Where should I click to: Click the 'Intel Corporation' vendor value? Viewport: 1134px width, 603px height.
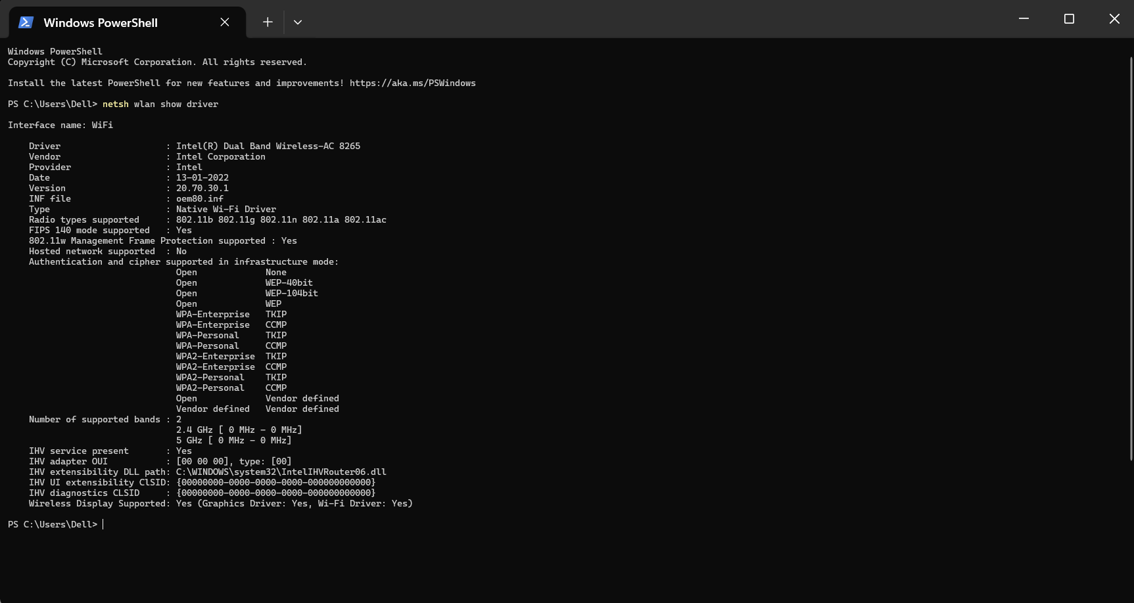click(221, 157)
